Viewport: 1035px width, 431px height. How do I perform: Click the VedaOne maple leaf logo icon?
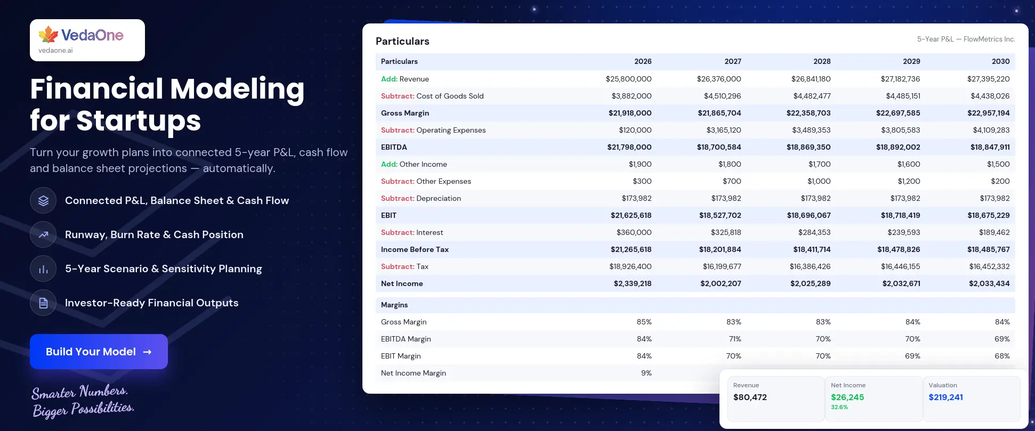48,35
